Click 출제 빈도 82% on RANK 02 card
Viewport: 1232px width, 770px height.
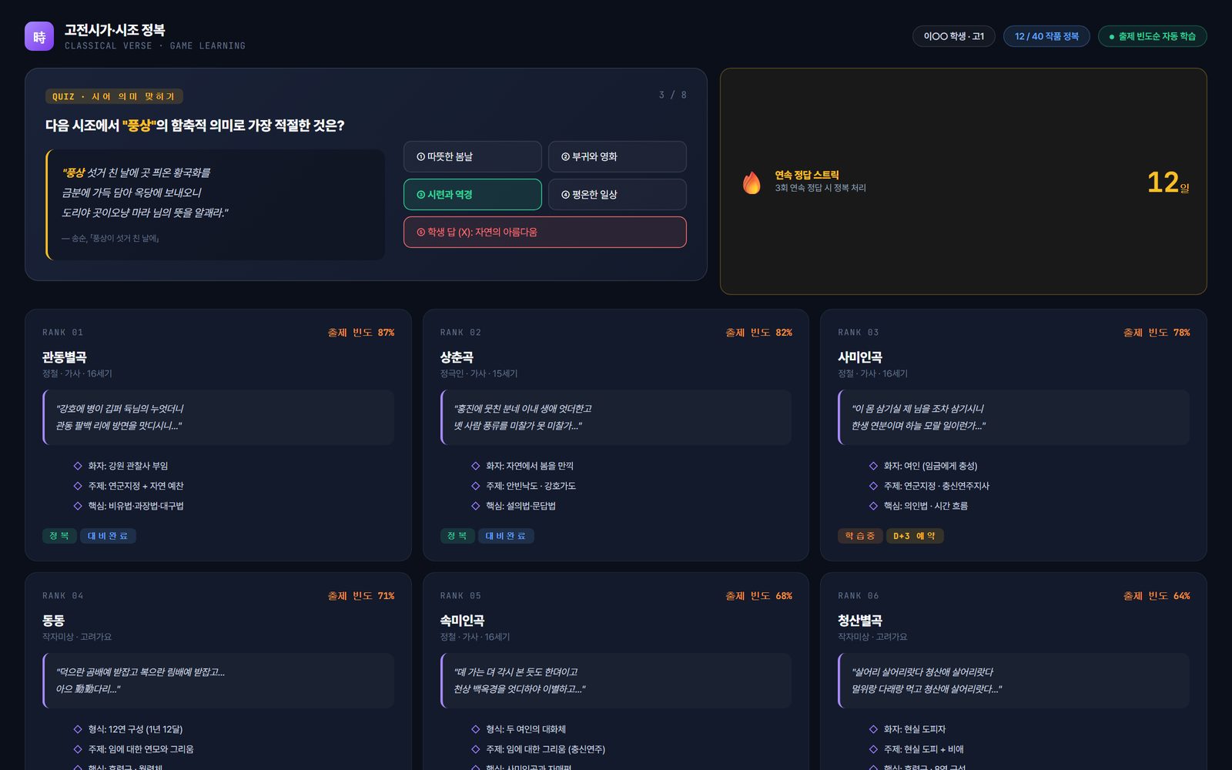point(758,333)
